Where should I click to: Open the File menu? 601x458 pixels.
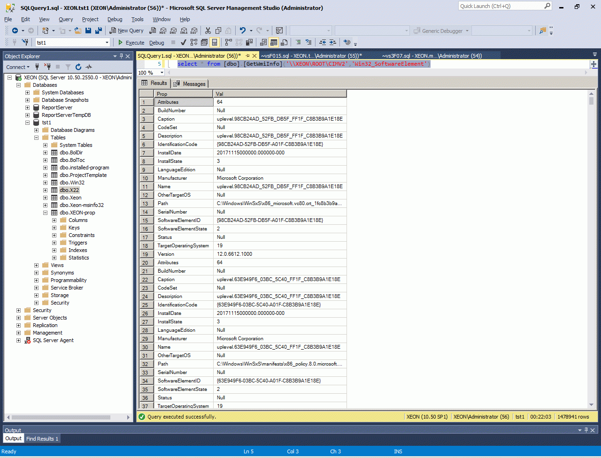point(8,19)
